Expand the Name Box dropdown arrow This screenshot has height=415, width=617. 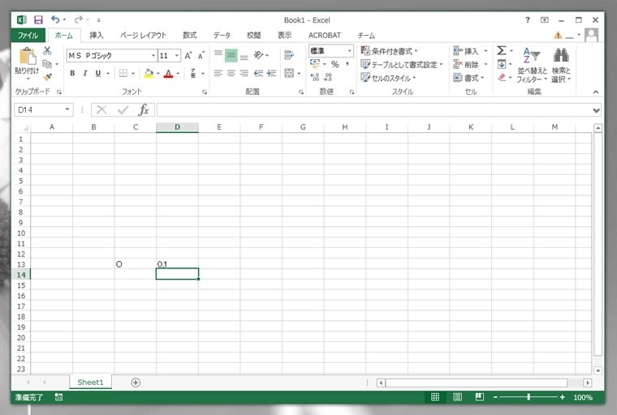coord(67,109)
